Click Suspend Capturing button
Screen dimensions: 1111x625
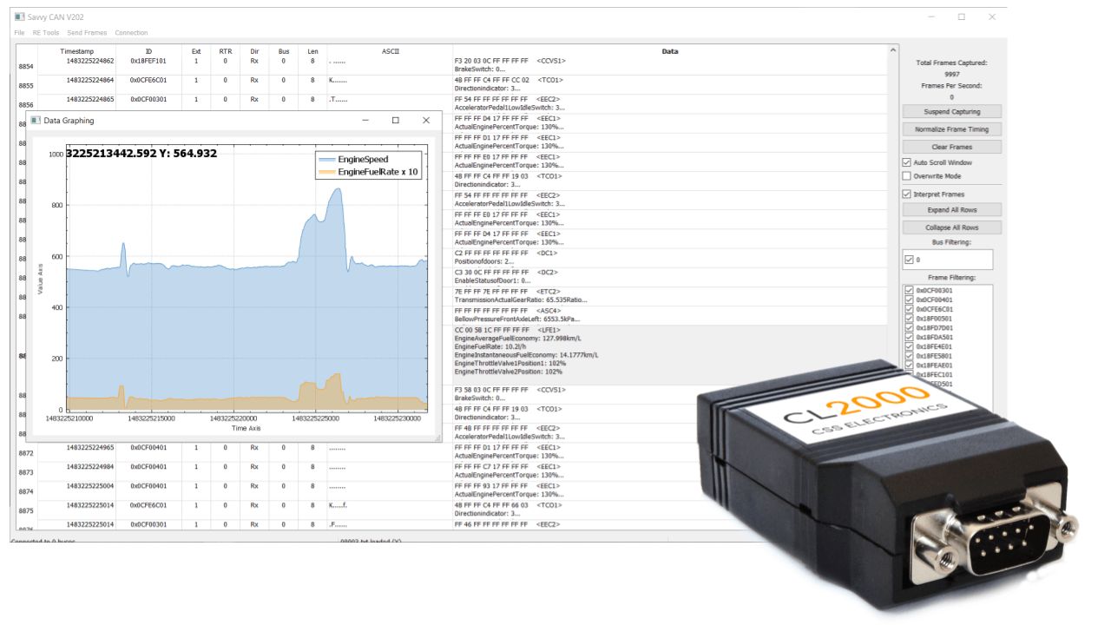coord(953,111)
